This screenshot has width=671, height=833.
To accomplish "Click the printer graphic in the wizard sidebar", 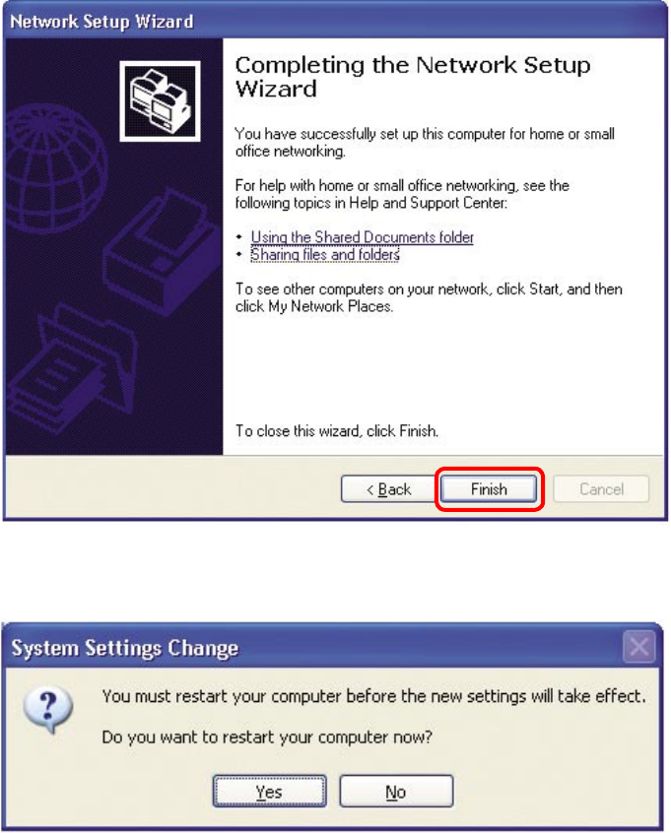I will coord(163,251).
